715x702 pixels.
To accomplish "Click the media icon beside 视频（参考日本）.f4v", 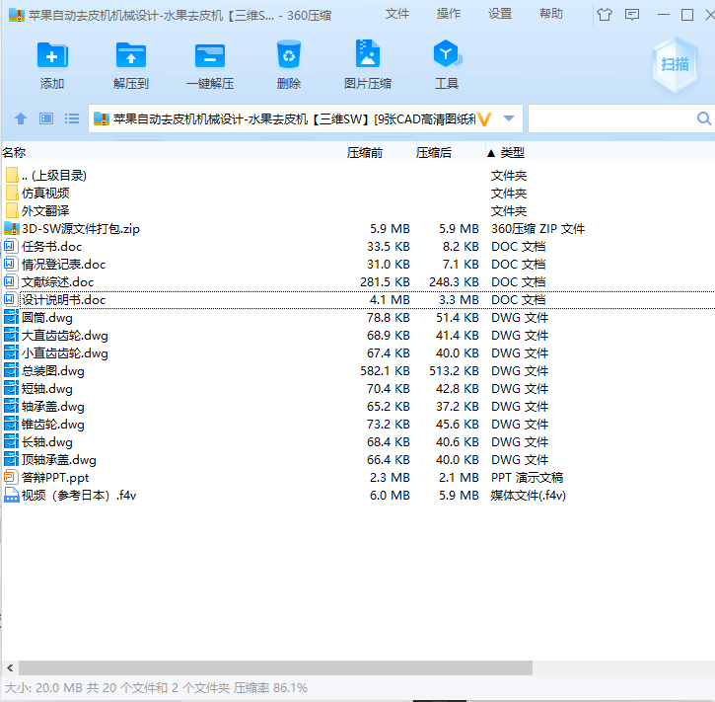I will (11, 496).
